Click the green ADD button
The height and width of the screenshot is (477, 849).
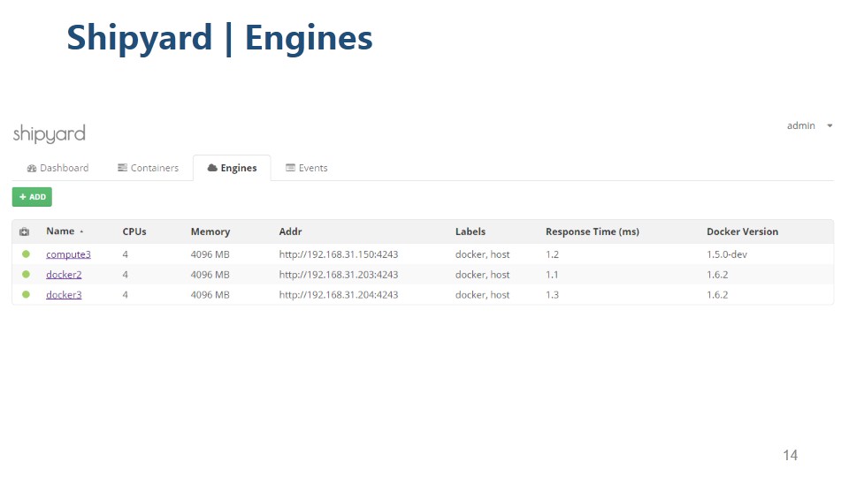[32, 197]
